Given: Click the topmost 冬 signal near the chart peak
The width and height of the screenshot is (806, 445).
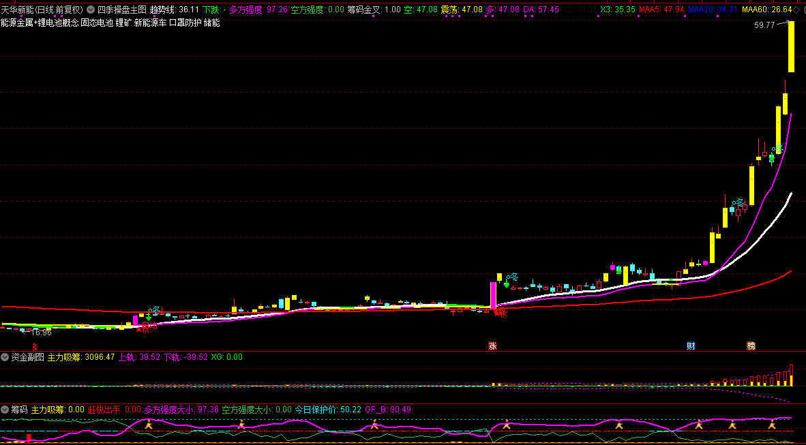Looking at the screenshot, I should [778, 149].
